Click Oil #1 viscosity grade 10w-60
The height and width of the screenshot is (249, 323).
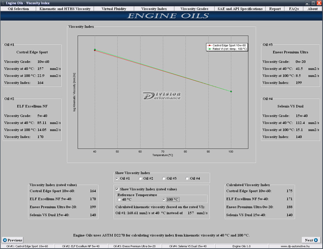coord(43,62)
